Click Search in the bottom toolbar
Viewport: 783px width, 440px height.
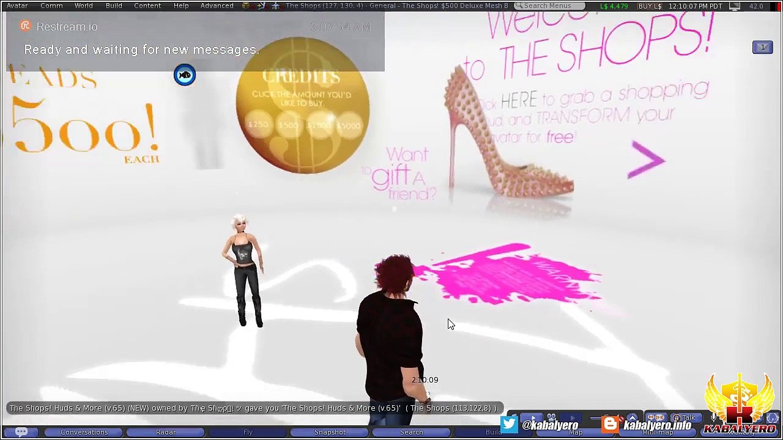click(412, 432)
